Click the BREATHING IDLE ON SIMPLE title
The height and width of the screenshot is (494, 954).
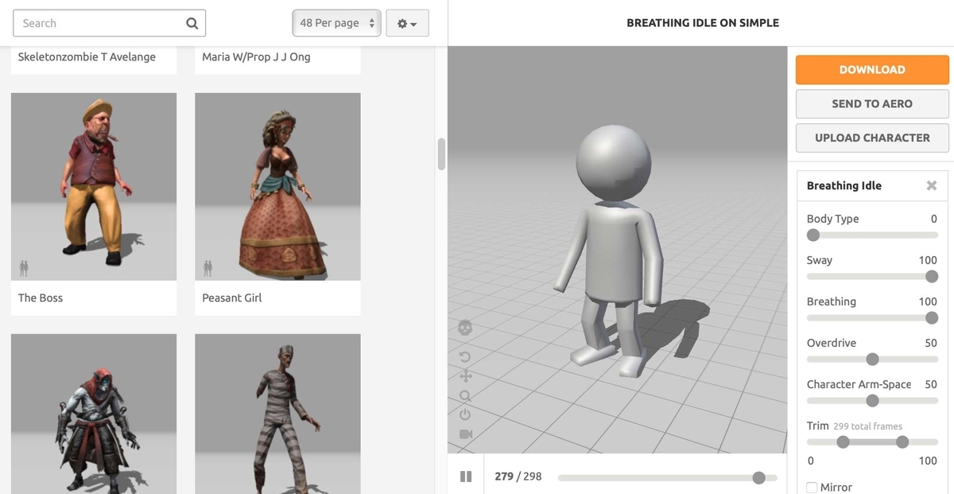point(703,23)
